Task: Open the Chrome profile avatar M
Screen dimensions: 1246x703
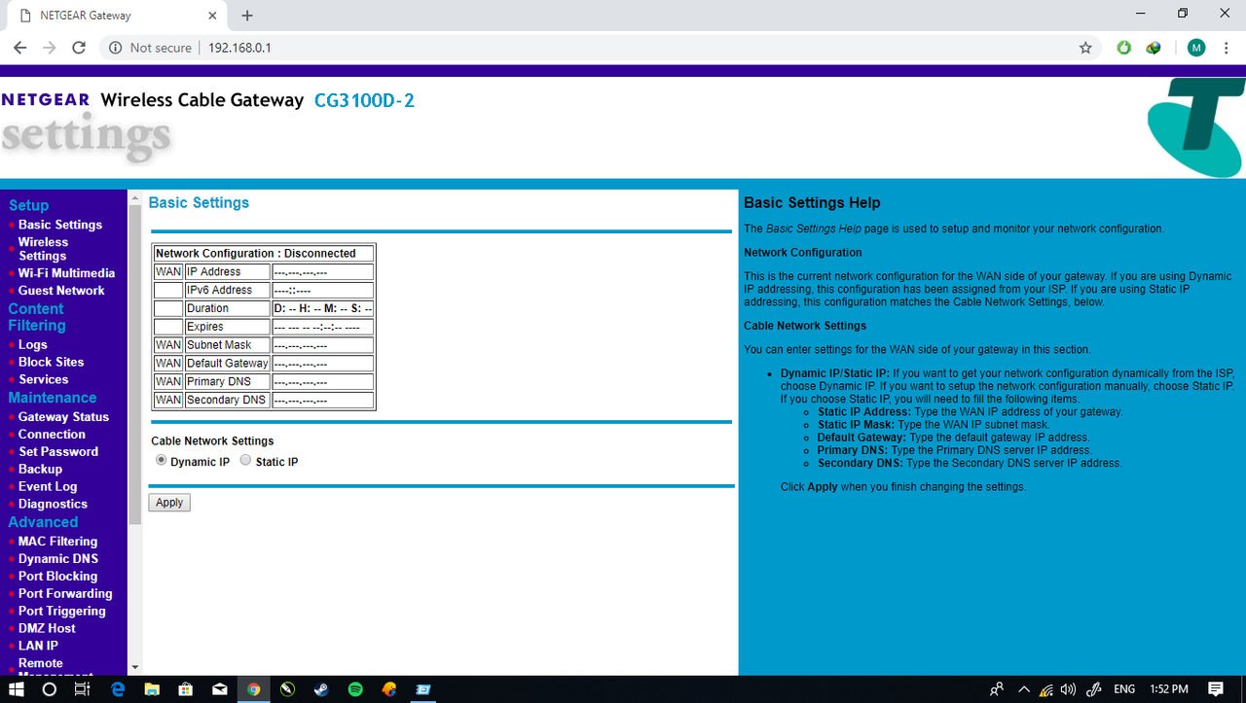Action: click(x=1196, y=48)
